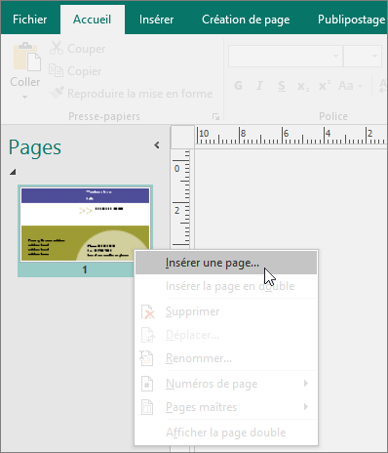The width and height of the screenshot is (388, 453).
Task: Switch to the Accueil tab
Action: (93, 20)
